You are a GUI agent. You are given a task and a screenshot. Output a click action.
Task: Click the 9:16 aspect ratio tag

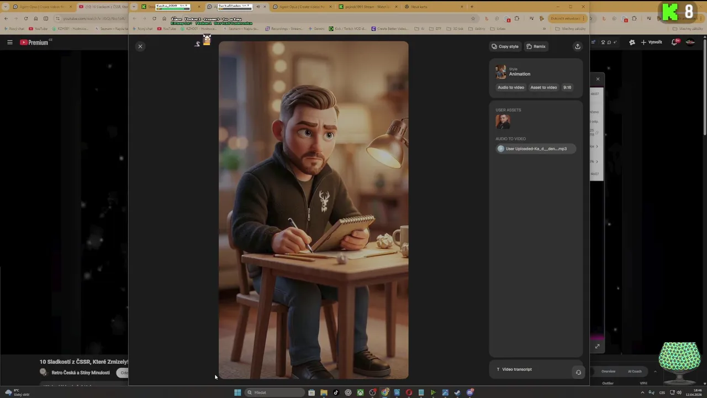point(567,87)
